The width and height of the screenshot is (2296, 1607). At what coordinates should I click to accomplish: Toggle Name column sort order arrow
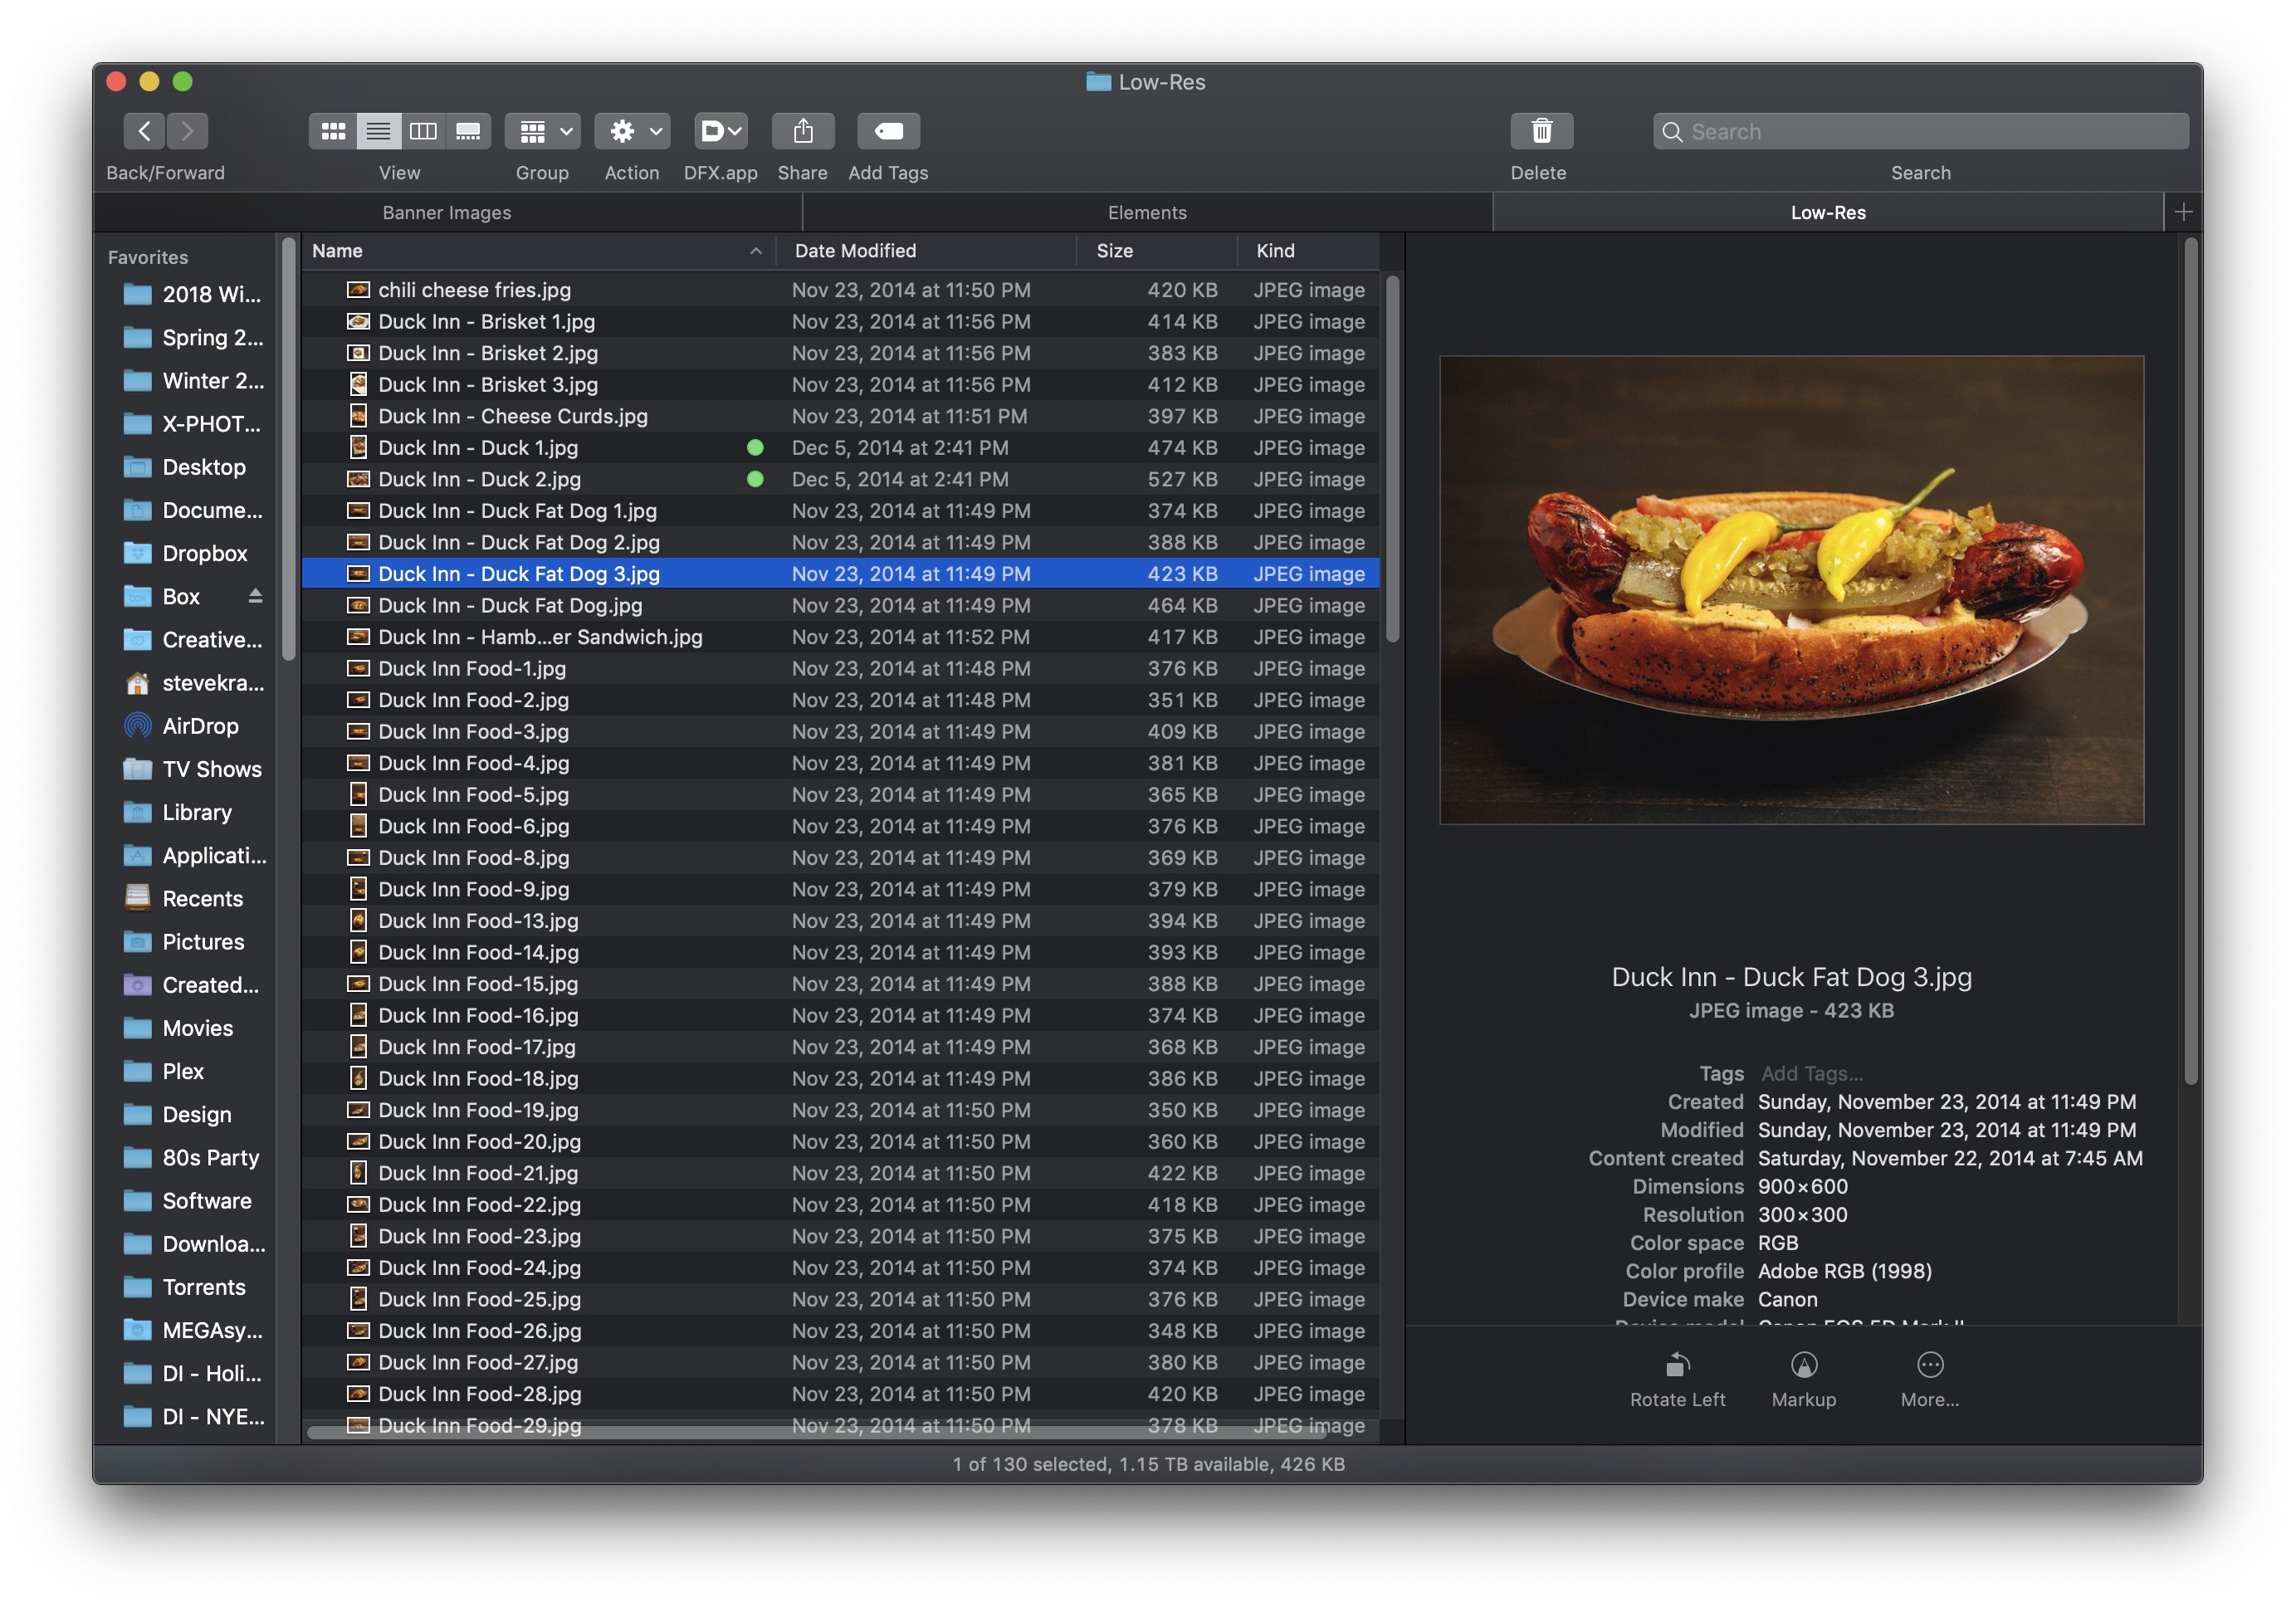tap(756, 251)
